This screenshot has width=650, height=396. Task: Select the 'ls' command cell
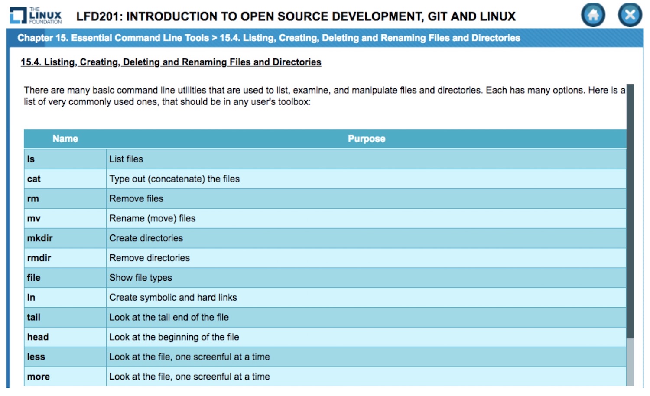pyautogui.click(x=65, y=159)
